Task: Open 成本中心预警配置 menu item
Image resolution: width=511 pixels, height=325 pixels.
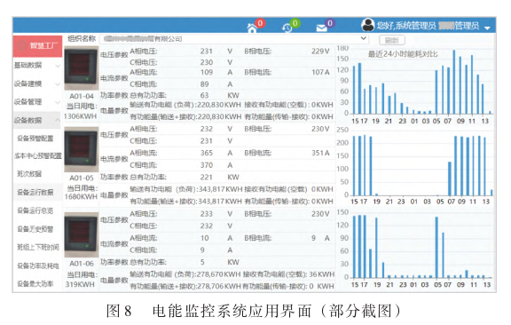Action: [38, 156]
